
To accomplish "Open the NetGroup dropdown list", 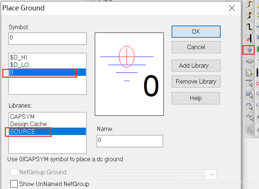I will tap(212, 175).
